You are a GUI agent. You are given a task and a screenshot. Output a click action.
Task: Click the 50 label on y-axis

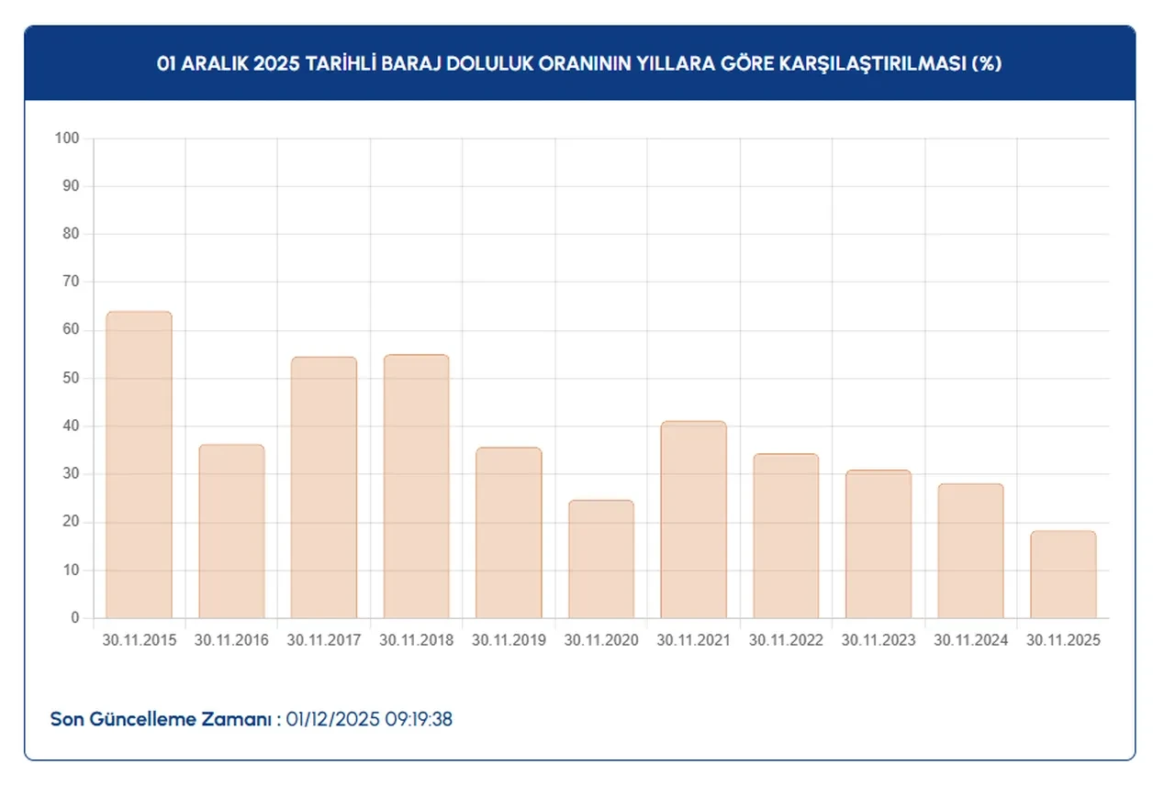(72, 378)
